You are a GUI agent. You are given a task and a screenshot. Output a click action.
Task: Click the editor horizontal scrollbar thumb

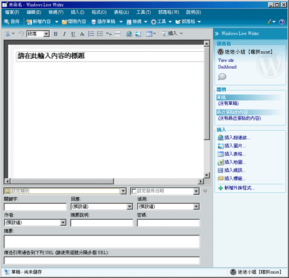(62, 182)
